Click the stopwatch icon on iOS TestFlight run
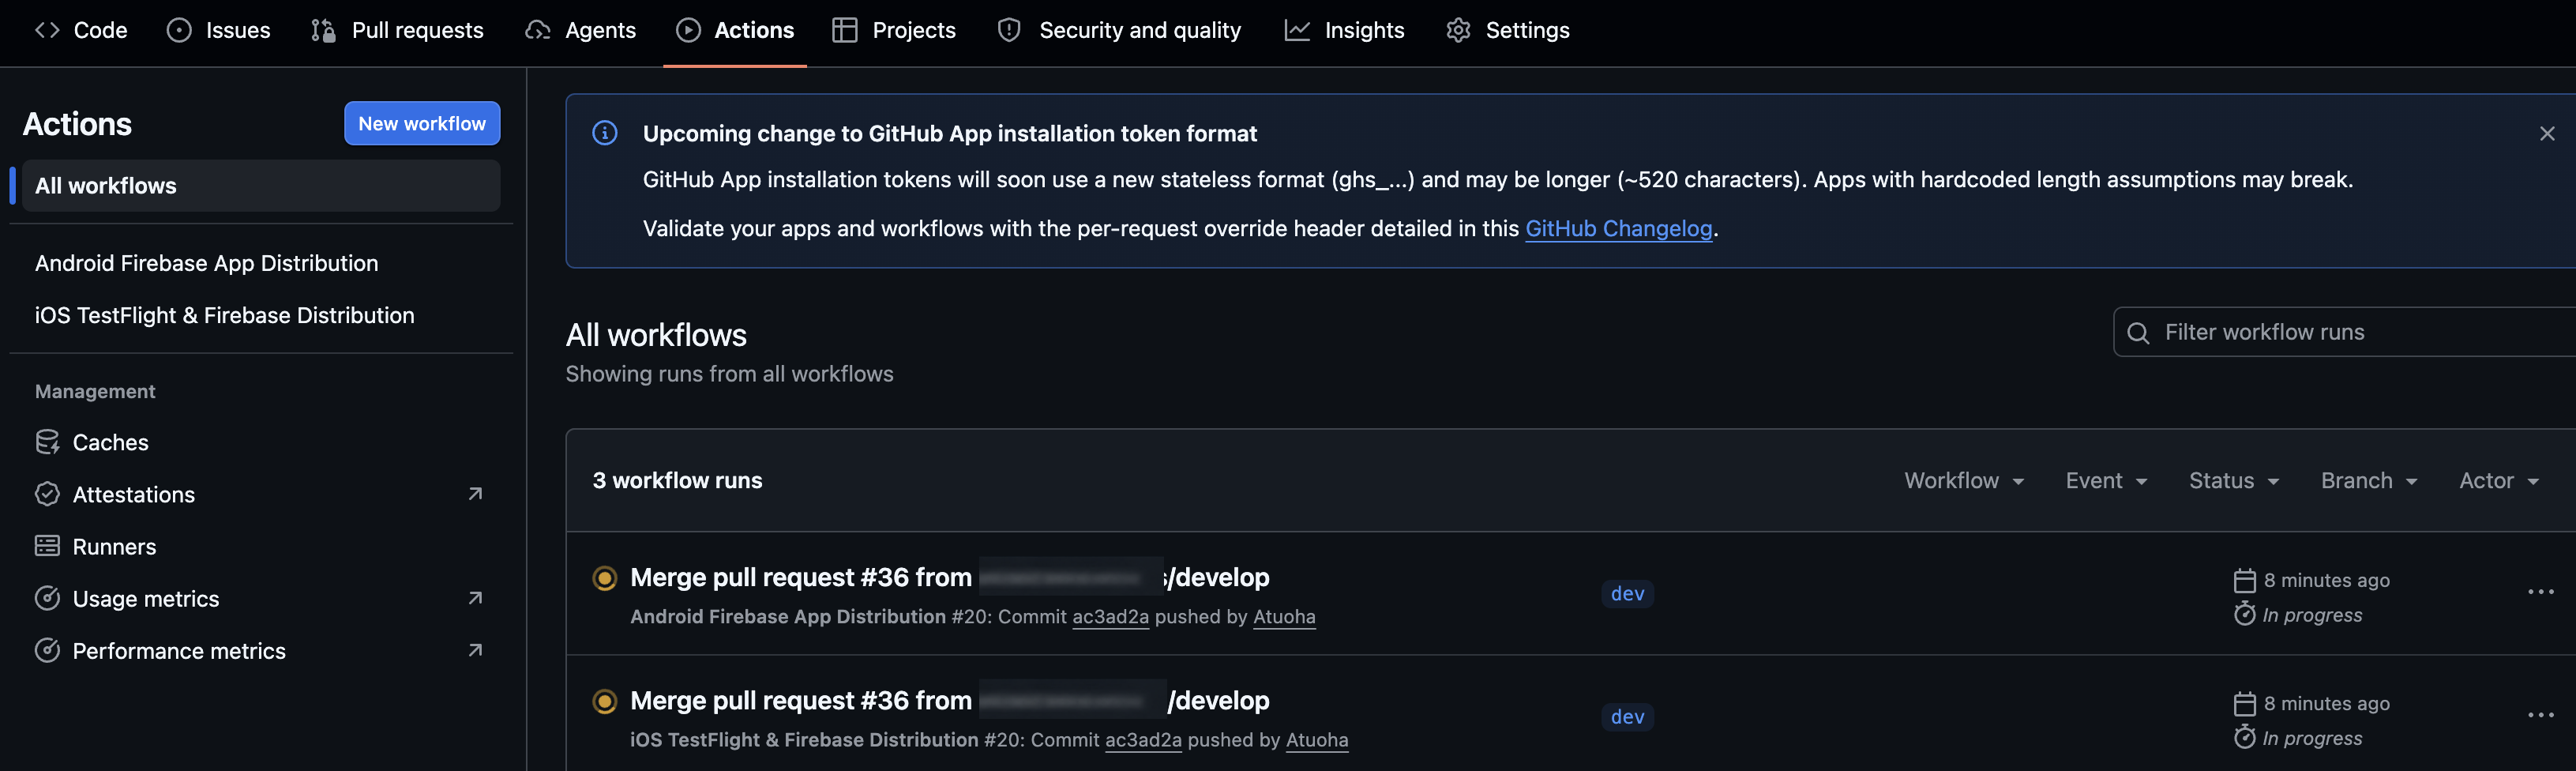2576x771 pixels. 2244,737
